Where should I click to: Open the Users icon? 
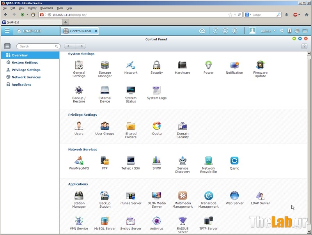pos(79,128)
